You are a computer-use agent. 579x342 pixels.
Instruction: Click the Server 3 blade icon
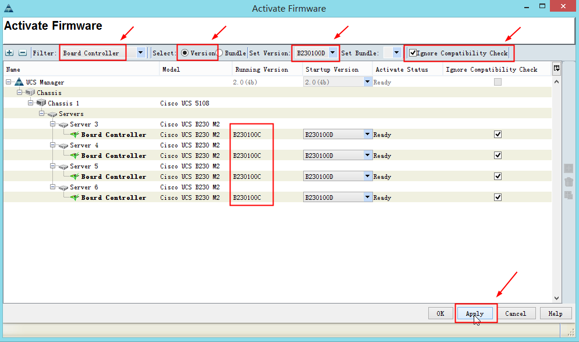63,125
